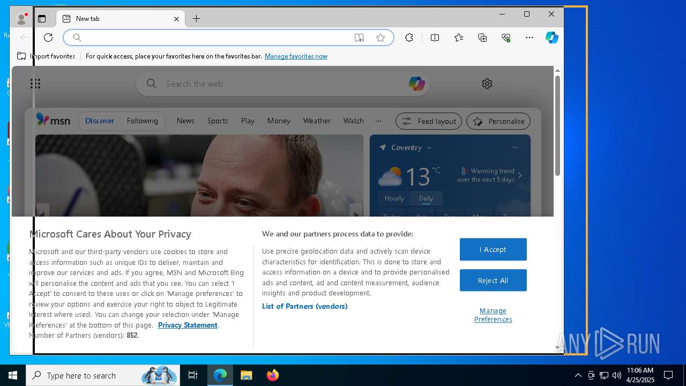Open the Collections icon
The width and height of the screenshot is (686, 386).
coord(482,38)
